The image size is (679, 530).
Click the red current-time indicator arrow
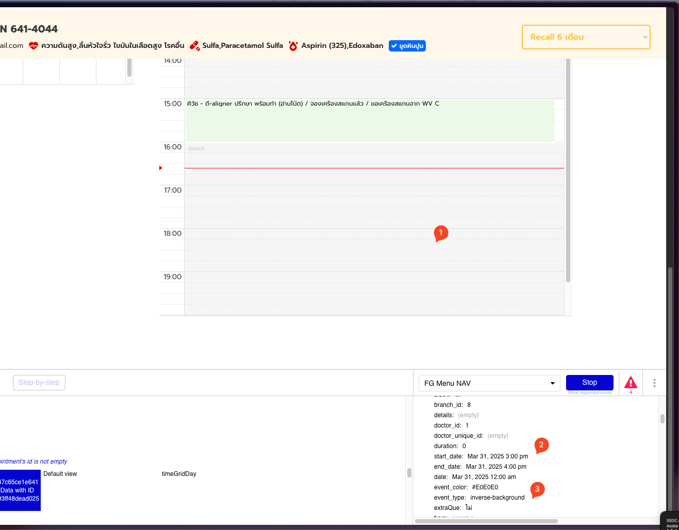coord(161,168)
